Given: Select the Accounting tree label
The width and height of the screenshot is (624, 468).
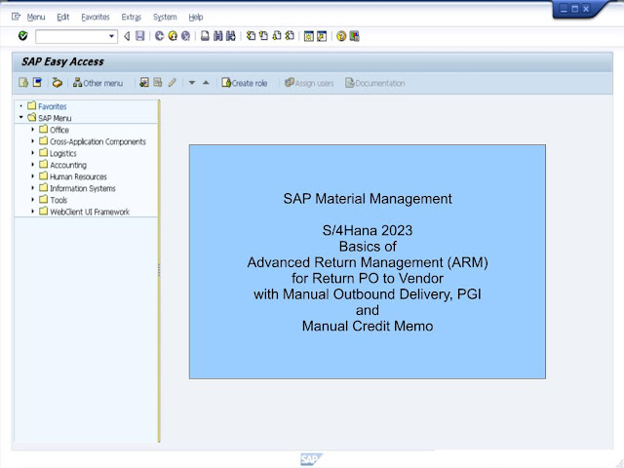Looking at the screenshot, I should [x=68, y=165].
